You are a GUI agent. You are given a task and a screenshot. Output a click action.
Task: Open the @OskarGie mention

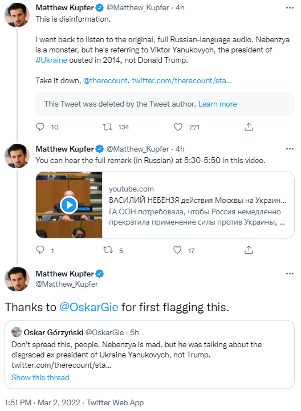click(89, 307)
